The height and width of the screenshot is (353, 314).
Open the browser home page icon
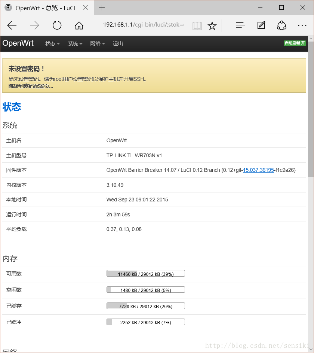(79, 25)
